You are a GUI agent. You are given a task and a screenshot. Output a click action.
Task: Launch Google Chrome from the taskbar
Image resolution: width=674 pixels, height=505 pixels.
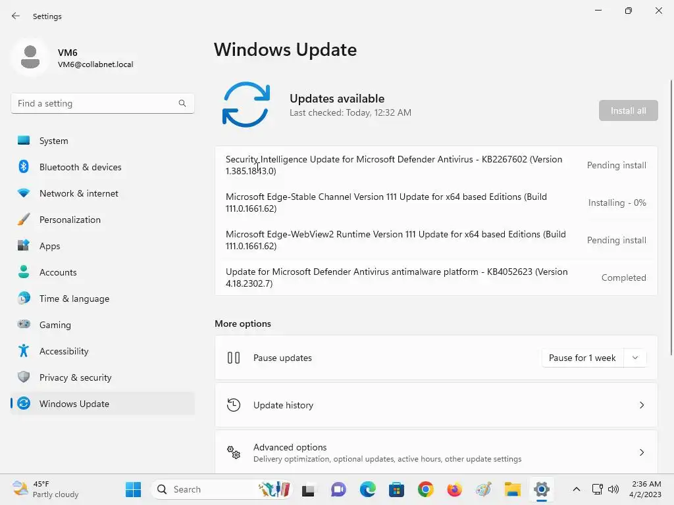point(426,489)
